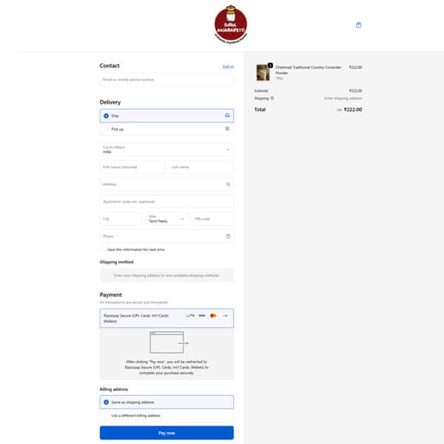Viewport: 444px width, 444px height.
Task: Open the Country/Region dropdown
Action: tap(166, 149)
